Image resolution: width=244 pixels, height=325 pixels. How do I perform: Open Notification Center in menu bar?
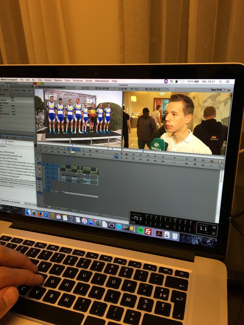[227, 82]
